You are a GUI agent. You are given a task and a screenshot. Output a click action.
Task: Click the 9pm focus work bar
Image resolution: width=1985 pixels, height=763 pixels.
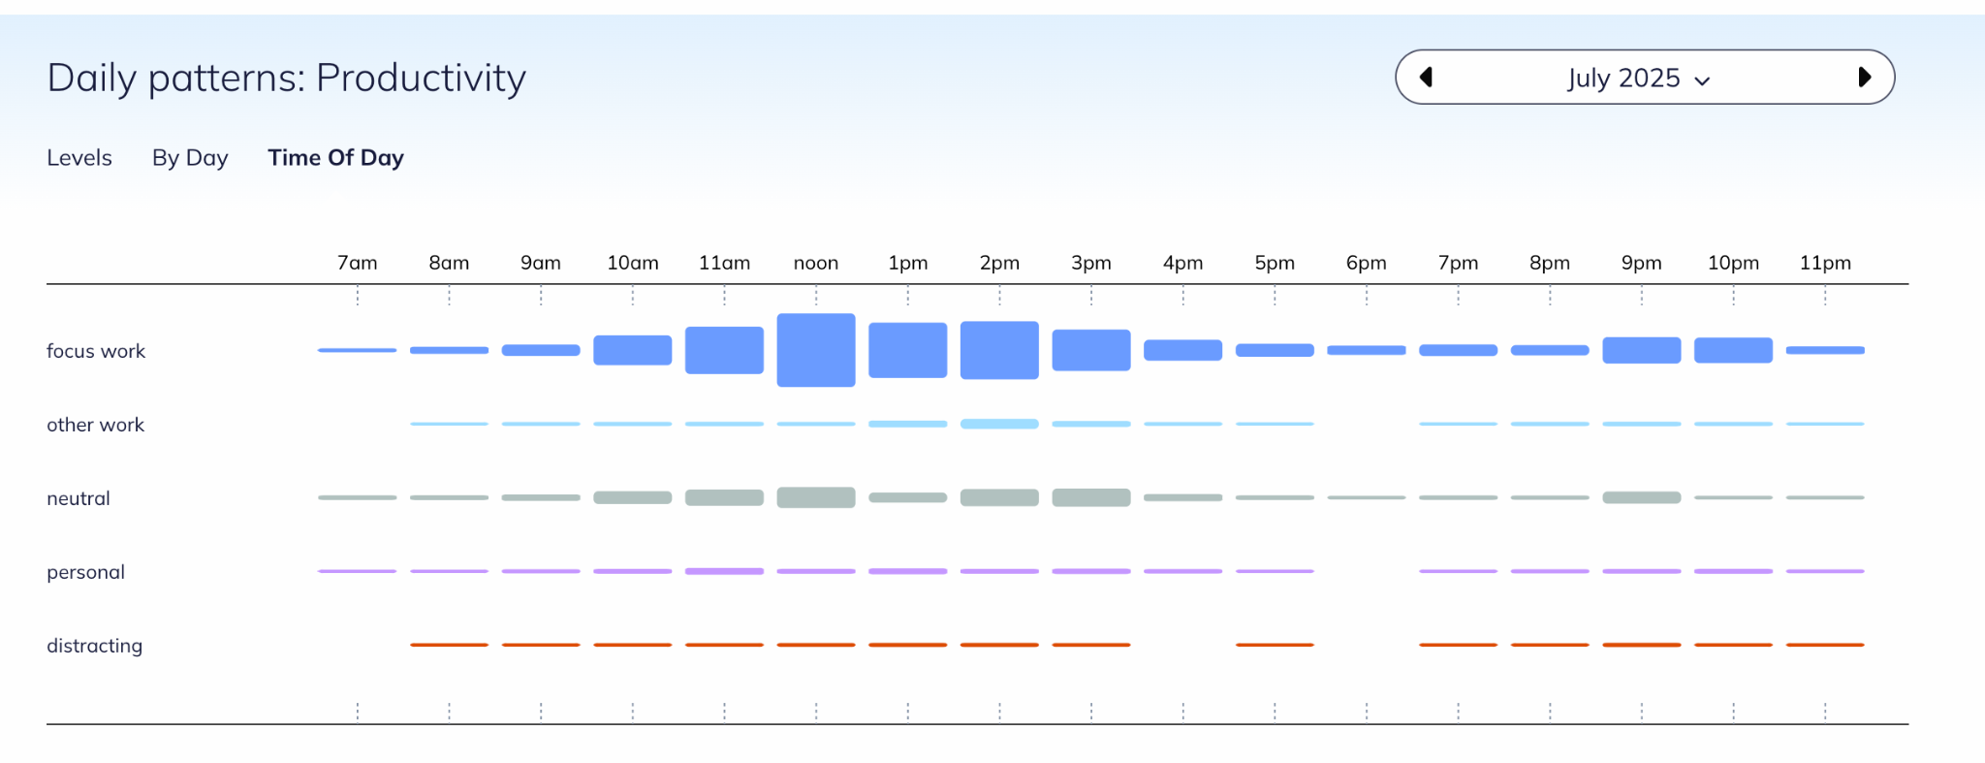click(1641, 350)
